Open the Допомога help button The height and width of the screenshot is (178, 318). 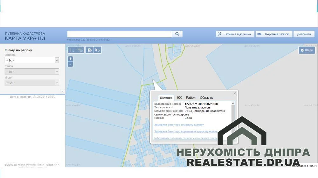[x=304, y=34]
